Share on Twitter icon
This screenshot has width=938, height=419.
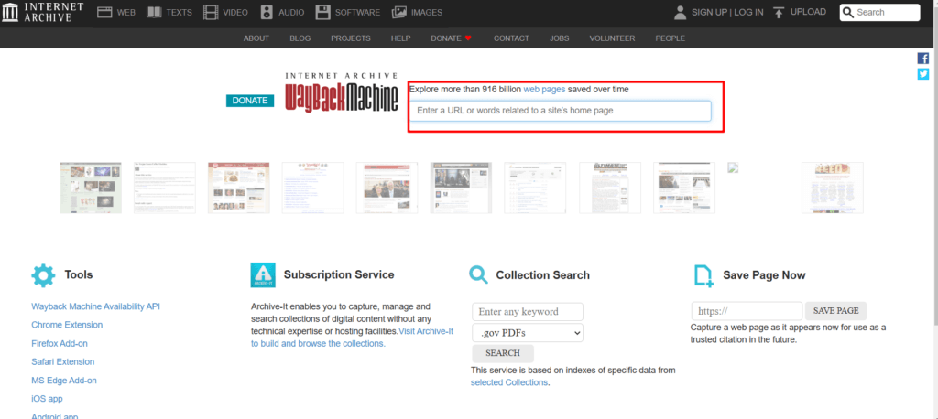(x=923, y=73)
